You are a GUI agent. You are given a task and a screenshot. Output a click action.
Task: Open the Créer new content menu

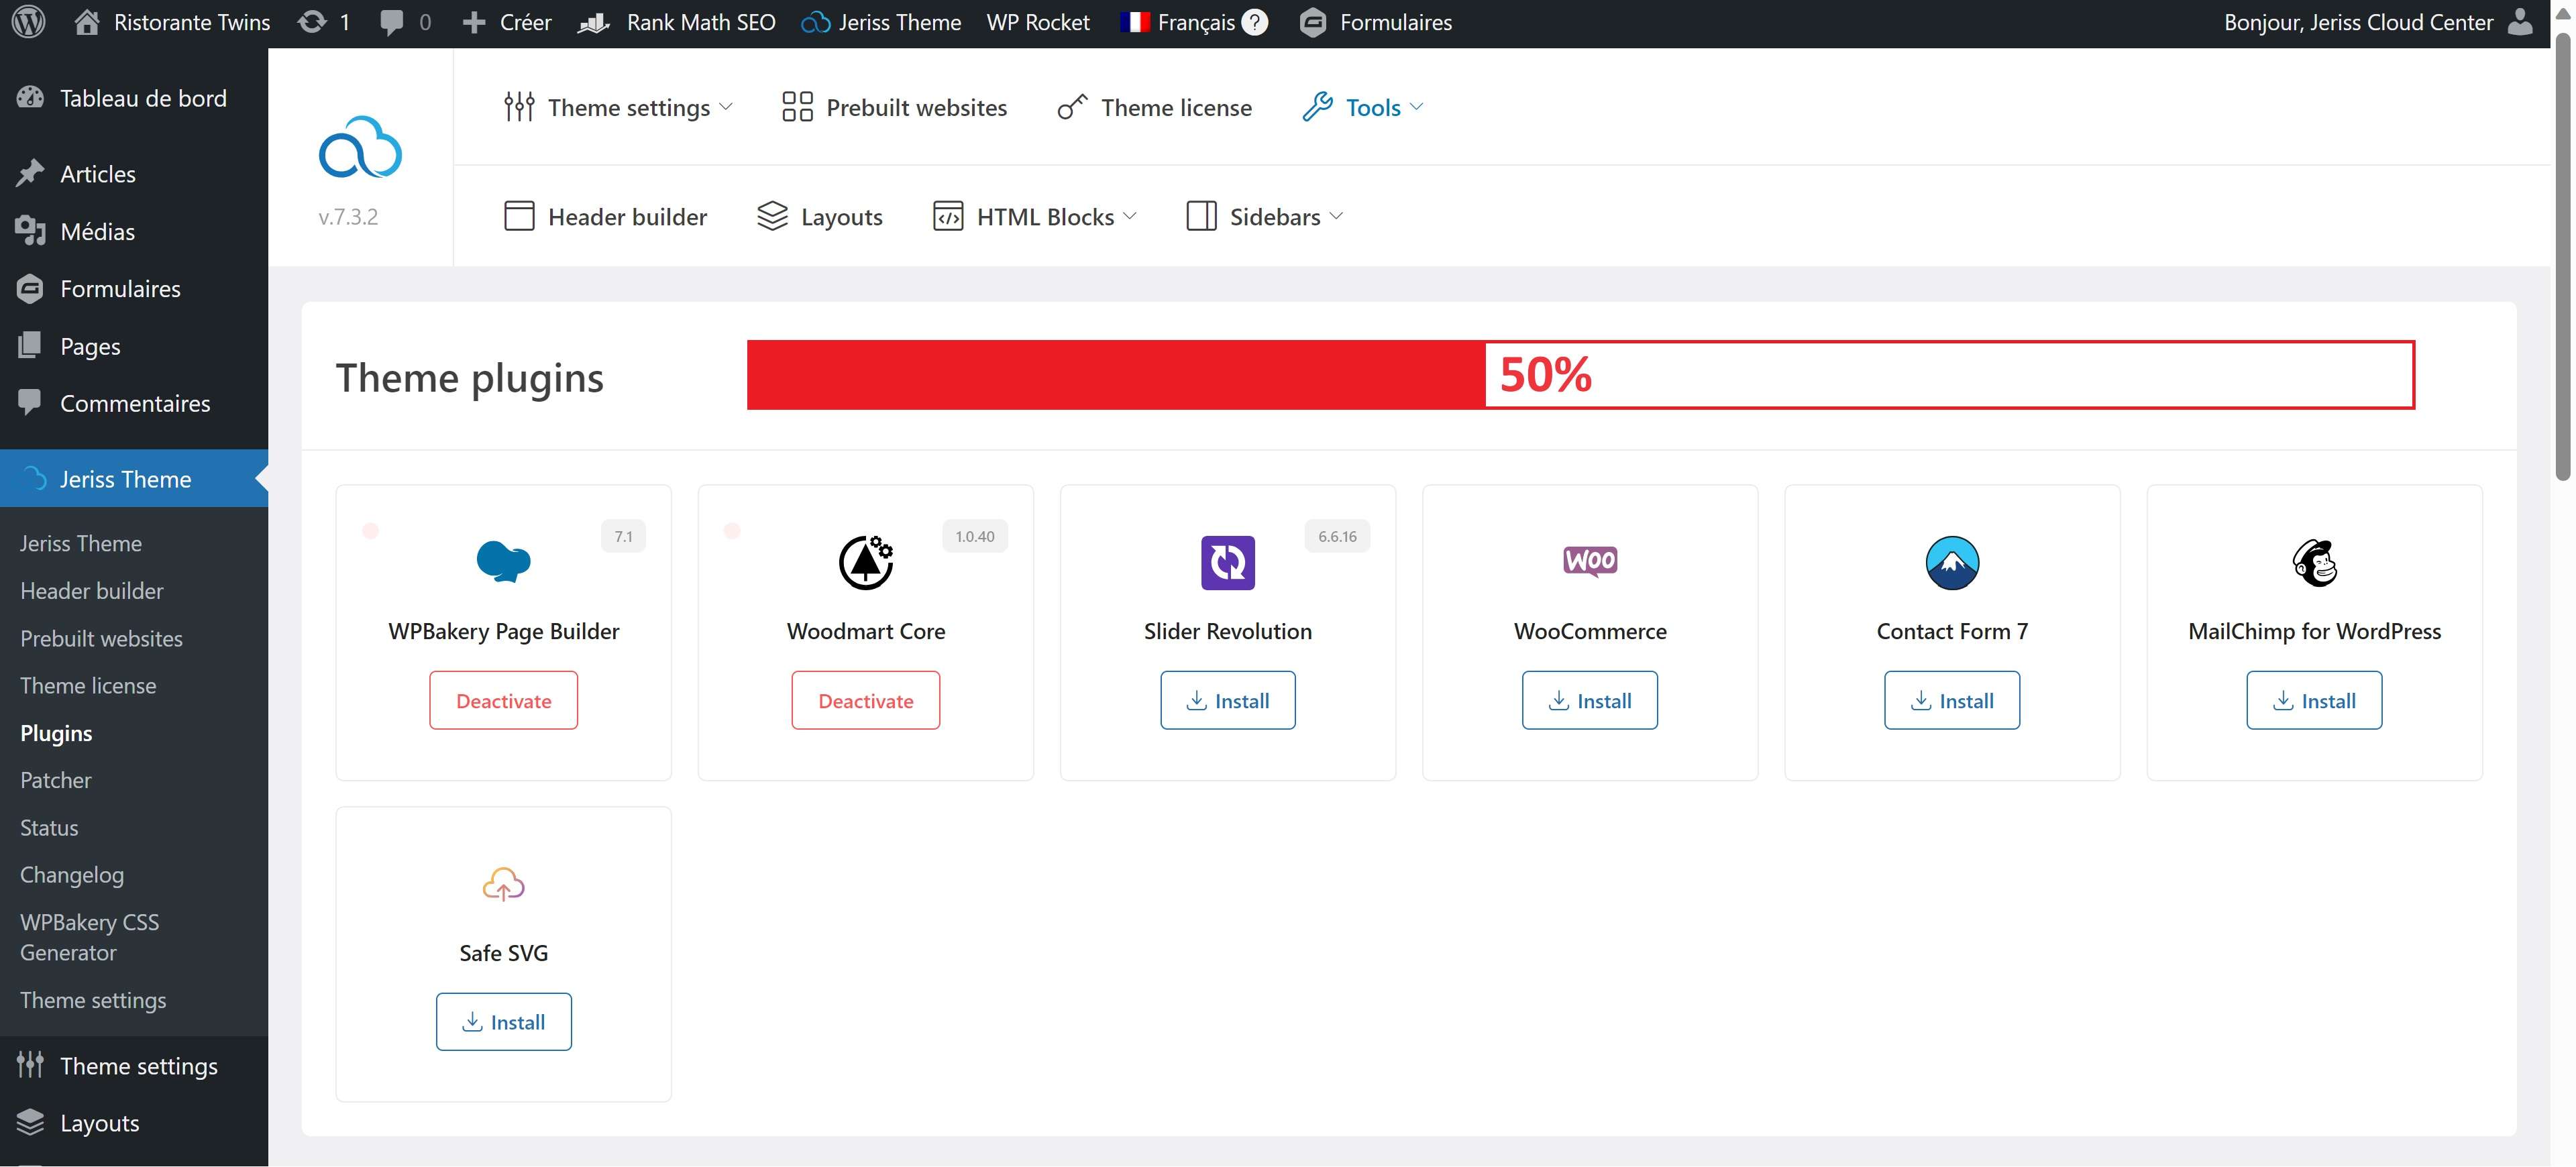click(x=507, y=22)
